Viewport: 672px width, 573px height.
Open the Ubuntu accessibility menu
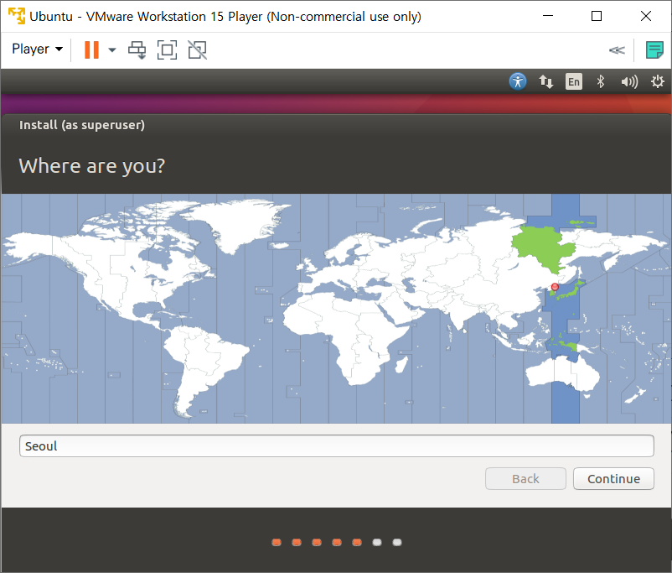[x=518, y=81]
